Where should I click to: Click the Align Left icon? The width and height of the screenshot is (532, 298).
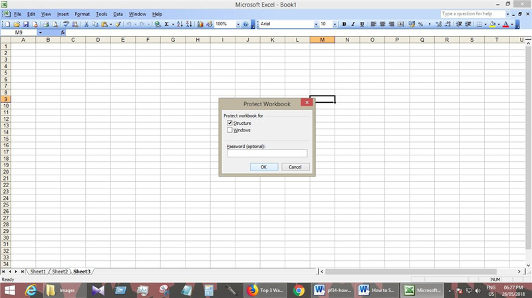coord(373,24)
